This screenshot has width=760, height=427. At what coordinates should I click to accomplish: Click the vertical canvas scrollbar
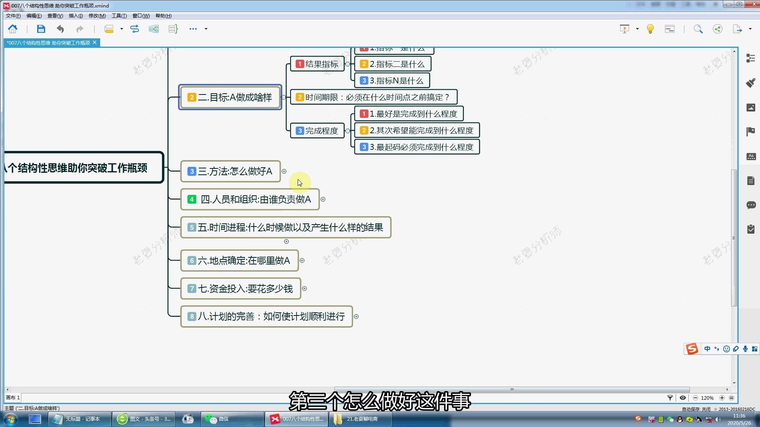pos(734,237)
